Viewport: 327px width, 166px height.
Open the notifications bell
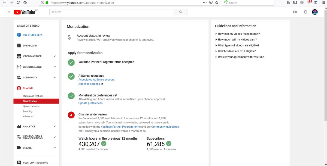coord(305,12)
